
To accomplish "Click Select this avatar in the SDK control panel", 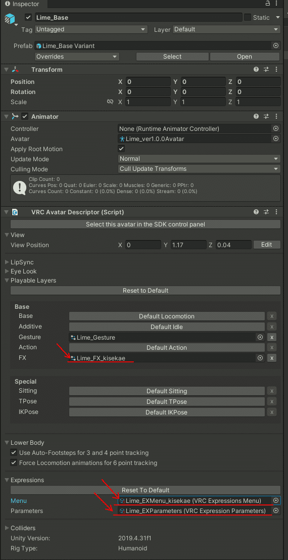I will tap(146, 224).
